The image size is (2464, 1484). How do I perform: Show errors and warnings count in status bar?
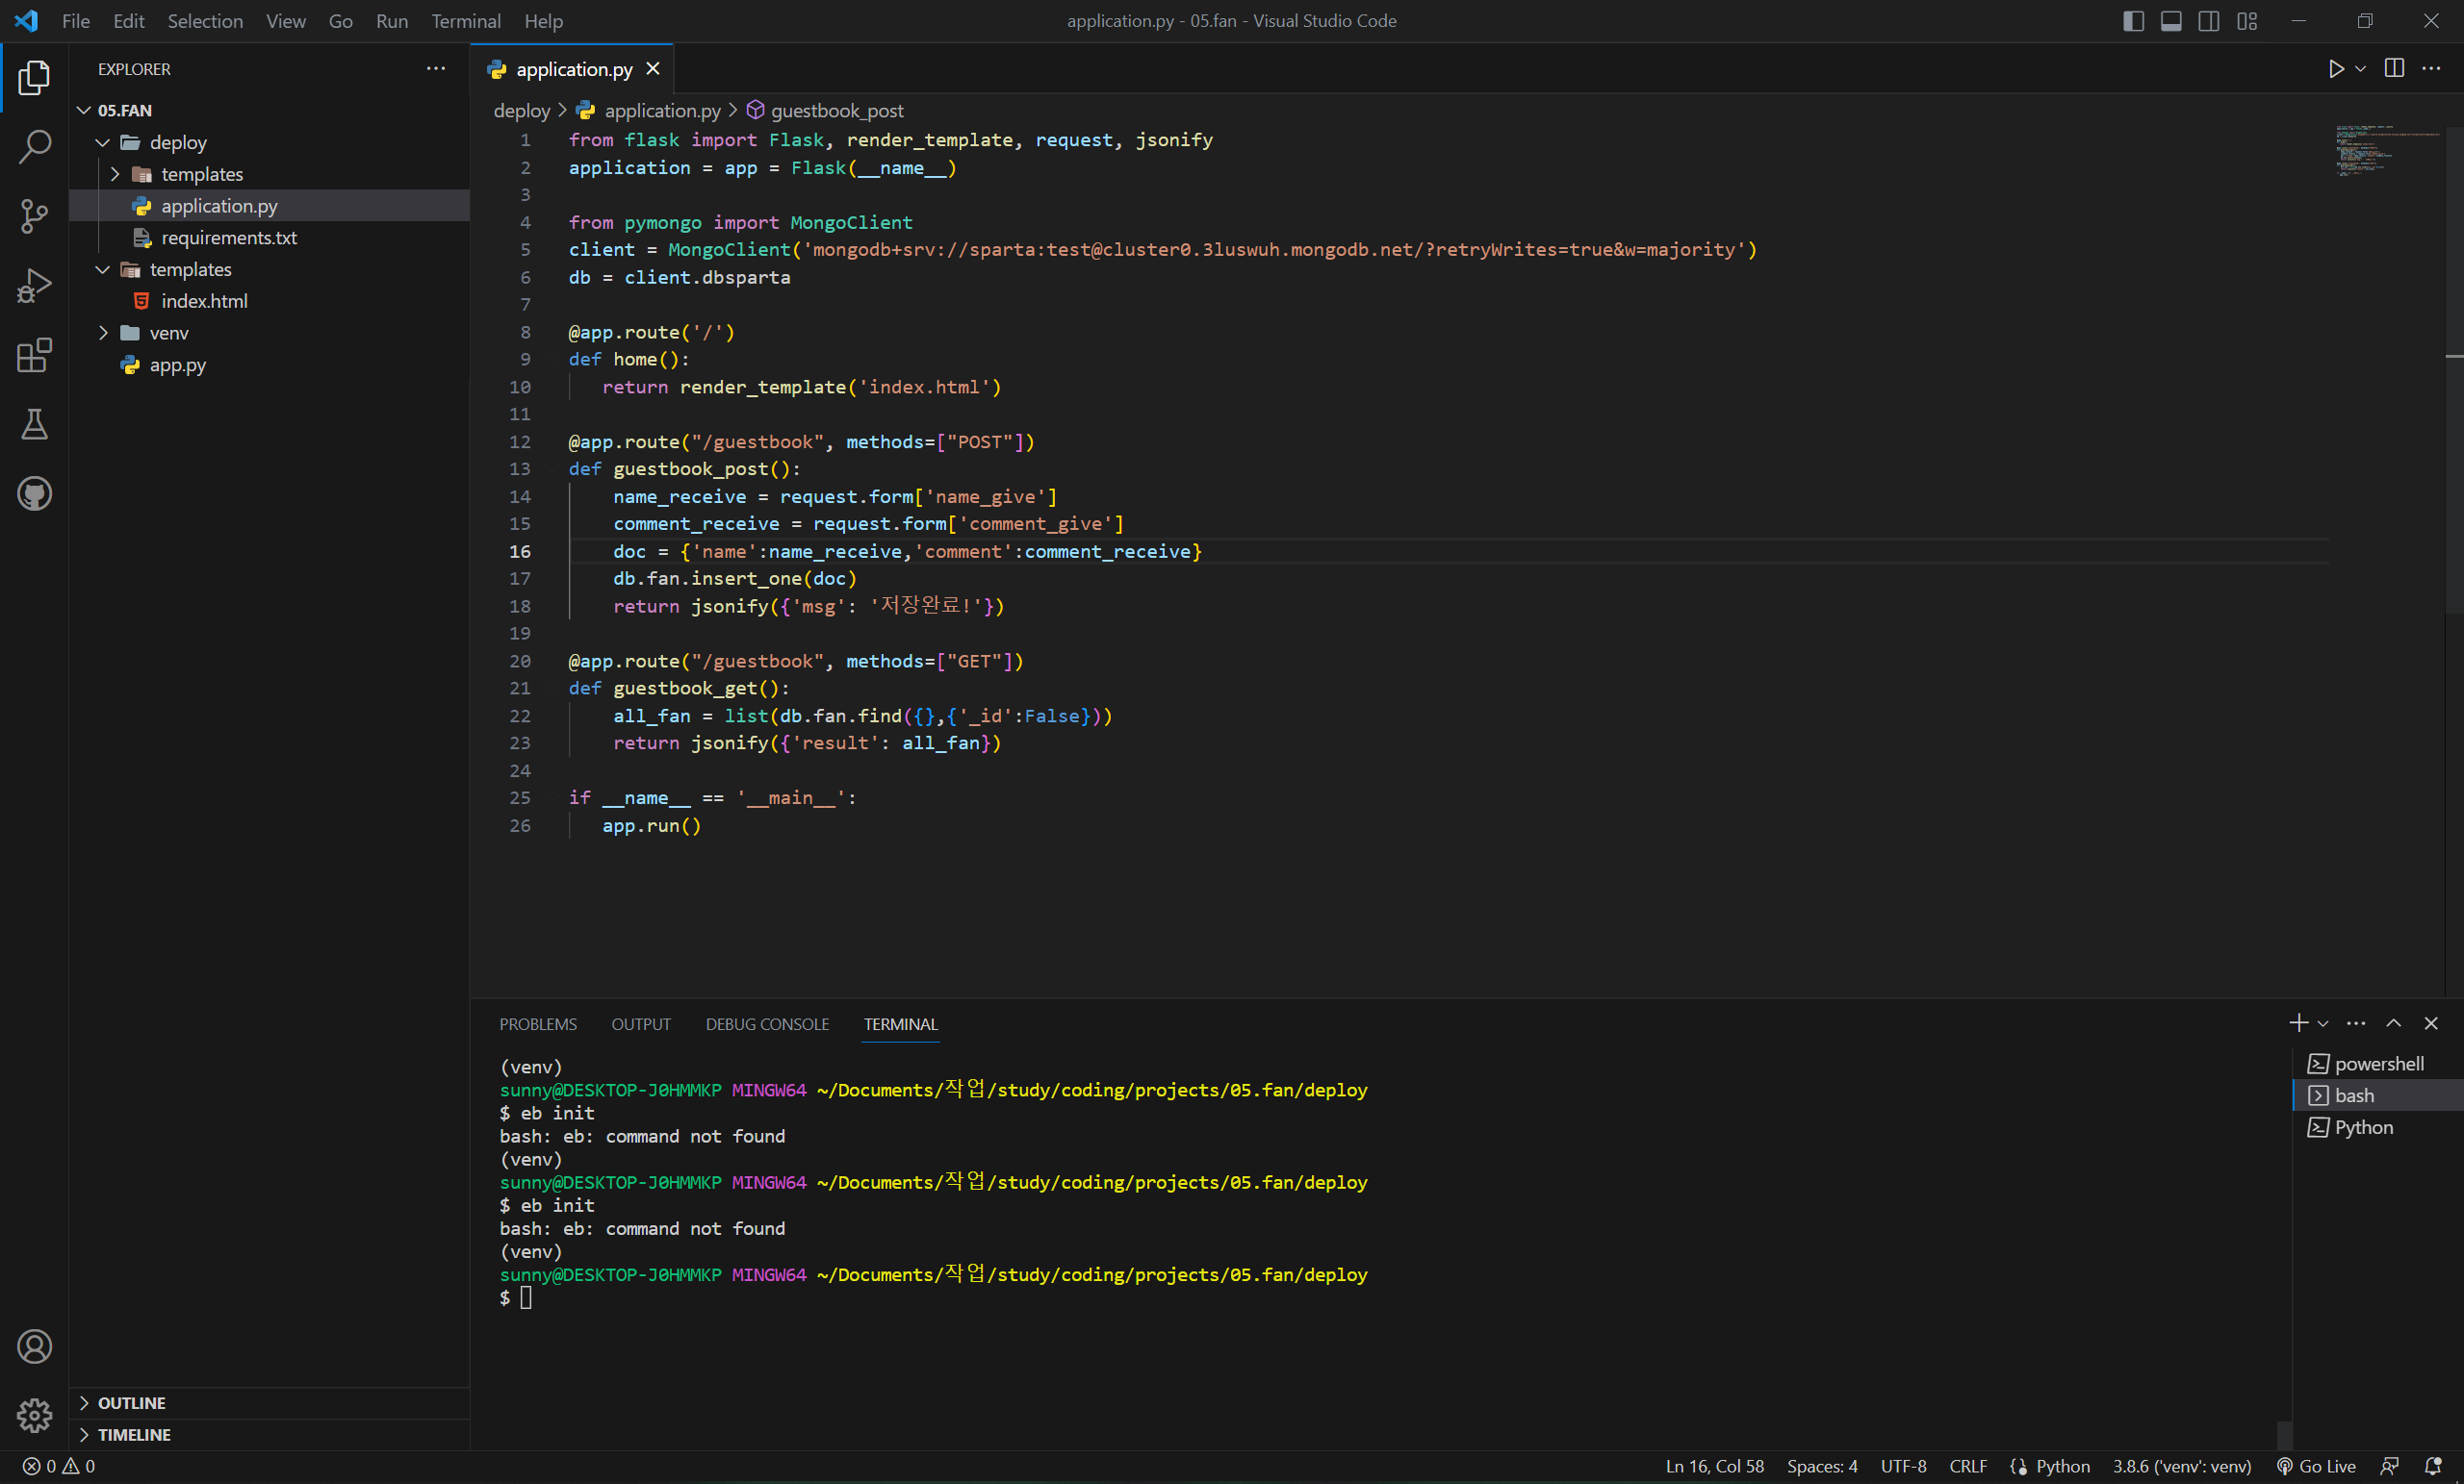point(59,1466)
